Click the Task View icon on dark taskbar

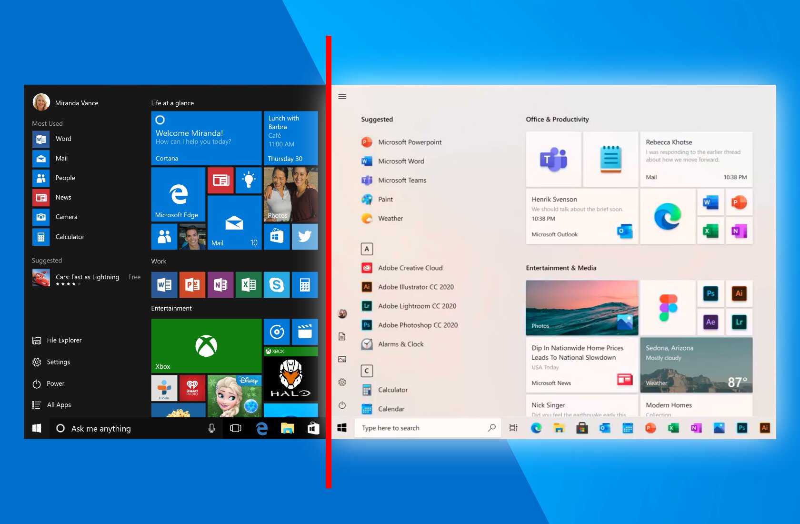tap(236, 428)
